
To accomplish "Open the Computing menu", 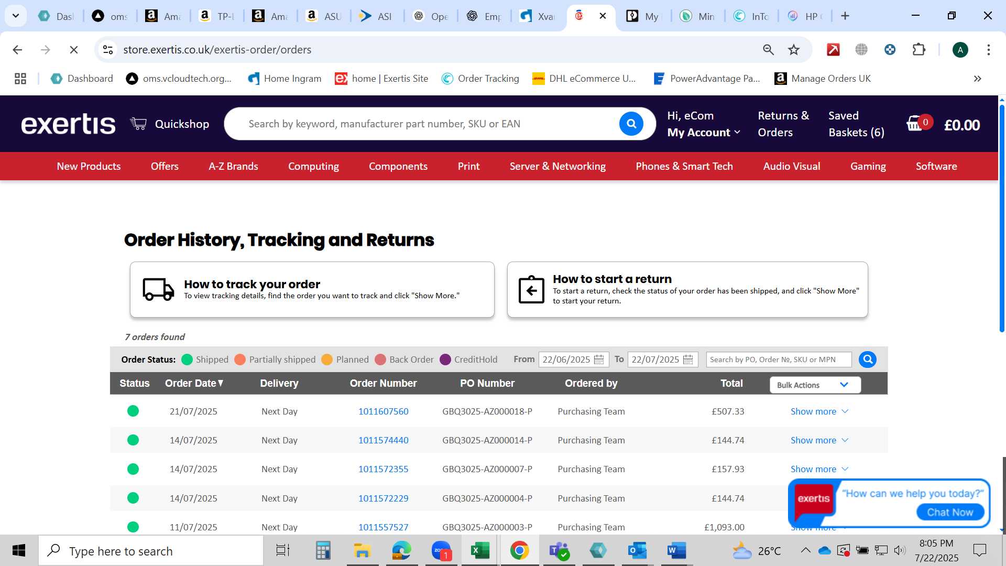I will tap(313, 166).
